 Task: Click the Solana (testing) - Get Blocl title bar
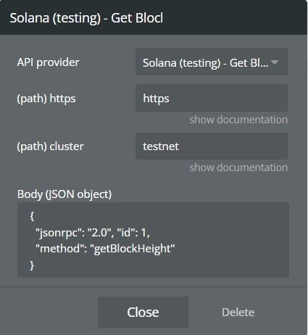click(x=154, y=17)
